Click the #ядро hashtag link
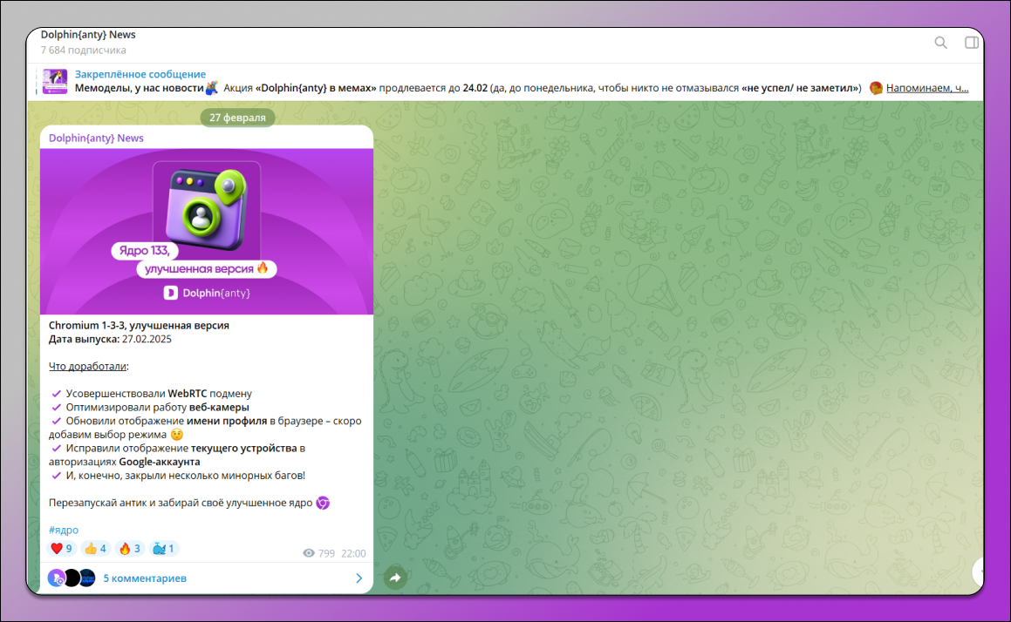 pyautogui.click(x=64, y=530)
